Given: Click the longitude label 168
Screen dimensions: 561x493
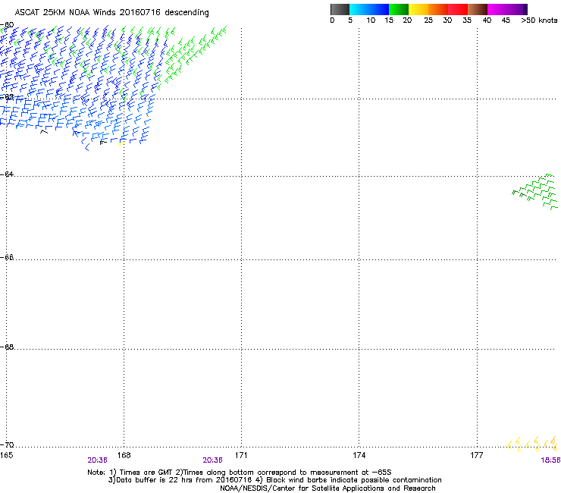Looking at the screenshot, I should (124, 455).
